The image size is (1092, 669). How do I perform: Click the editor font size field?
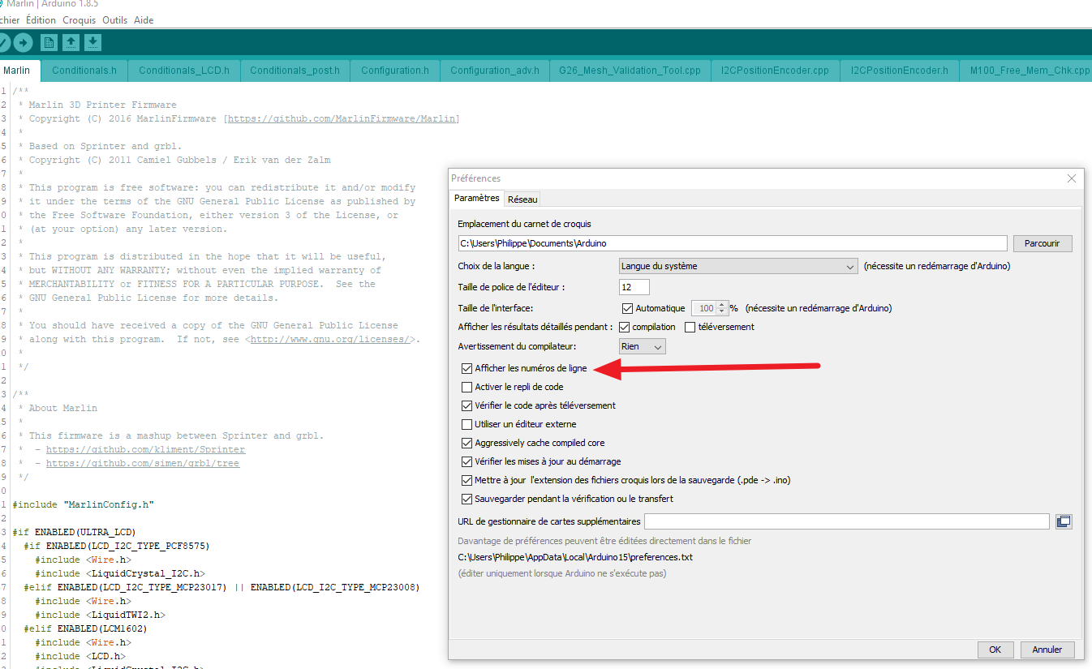click(x=634, y=287)
